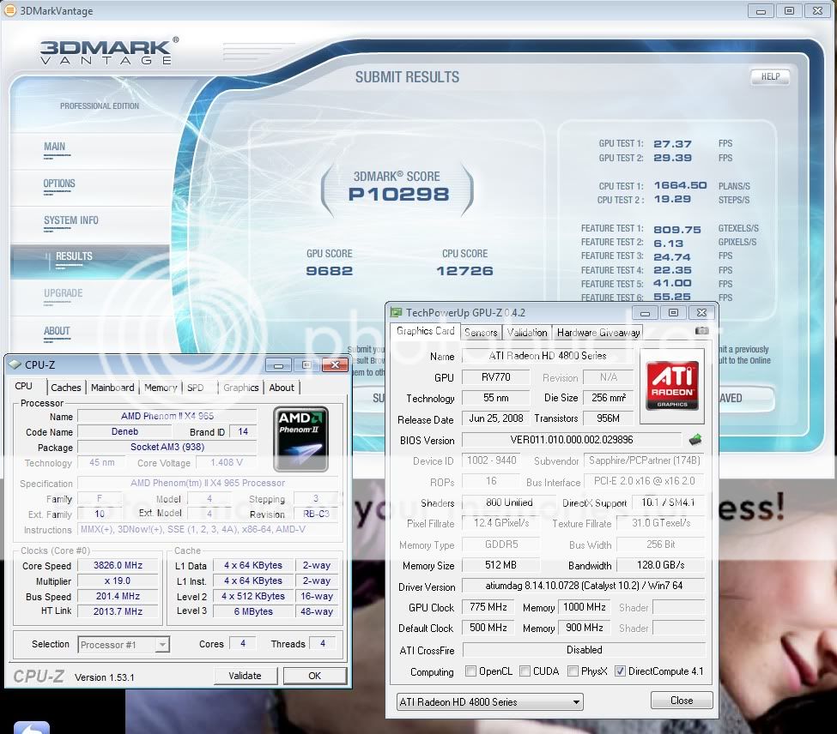Click the HELP button in 3DMark Vantage

(770, 77)
